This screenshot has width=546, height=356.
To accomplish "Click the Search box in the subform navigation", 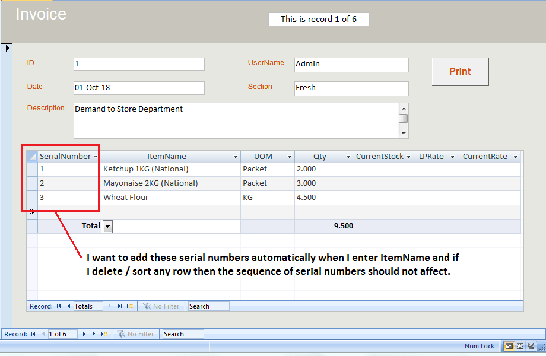I will (x=208, y=306).
